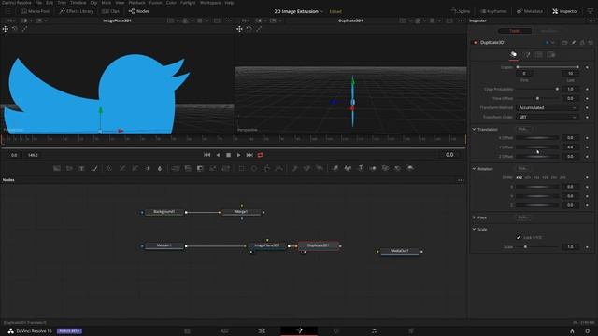This screenshot has width=598, height=336.
Task: Add a Camera 3D node from toolbar
Action: click(x=386, y=168)
